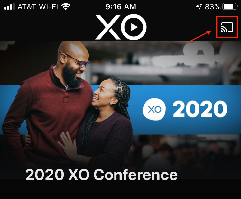The height and width of the screenshot is (199, 241).
Task: Tap the Wi-Fi signal status icon
Action: [x=66, y=7]
